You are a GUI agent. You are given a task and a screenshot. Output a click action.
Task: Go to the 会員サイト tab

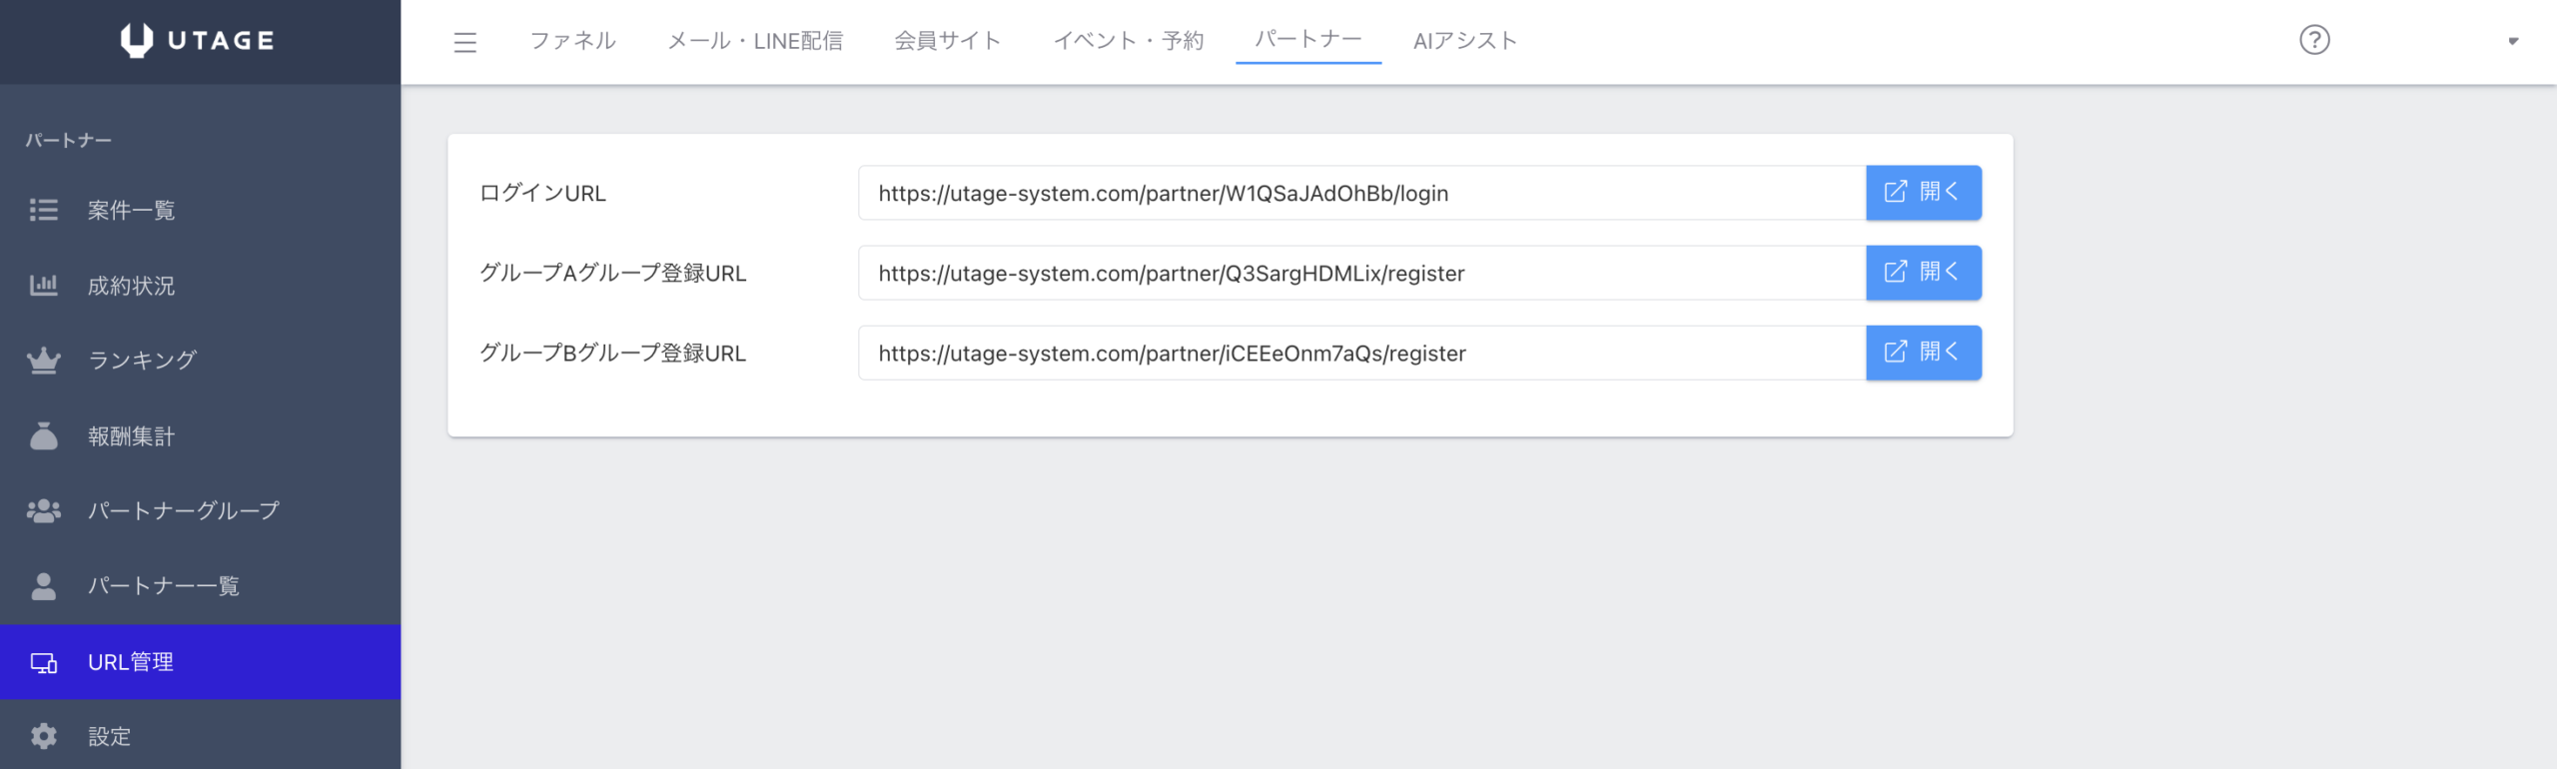point(947,41)
